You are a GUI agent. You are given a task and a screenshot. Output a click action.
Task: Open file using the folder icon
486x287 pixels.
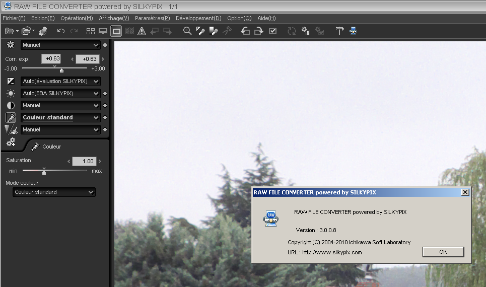tap(9, 31)
